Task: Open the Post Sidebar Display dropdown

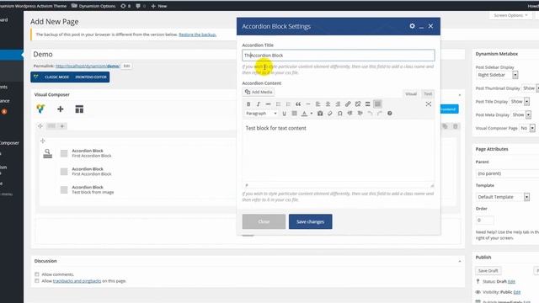Action: pos(497,75)
